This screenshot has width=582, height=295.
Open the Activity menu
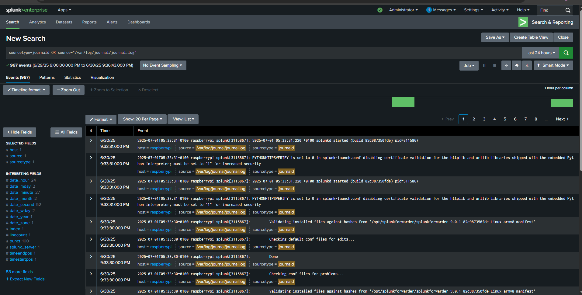[500, 10]
